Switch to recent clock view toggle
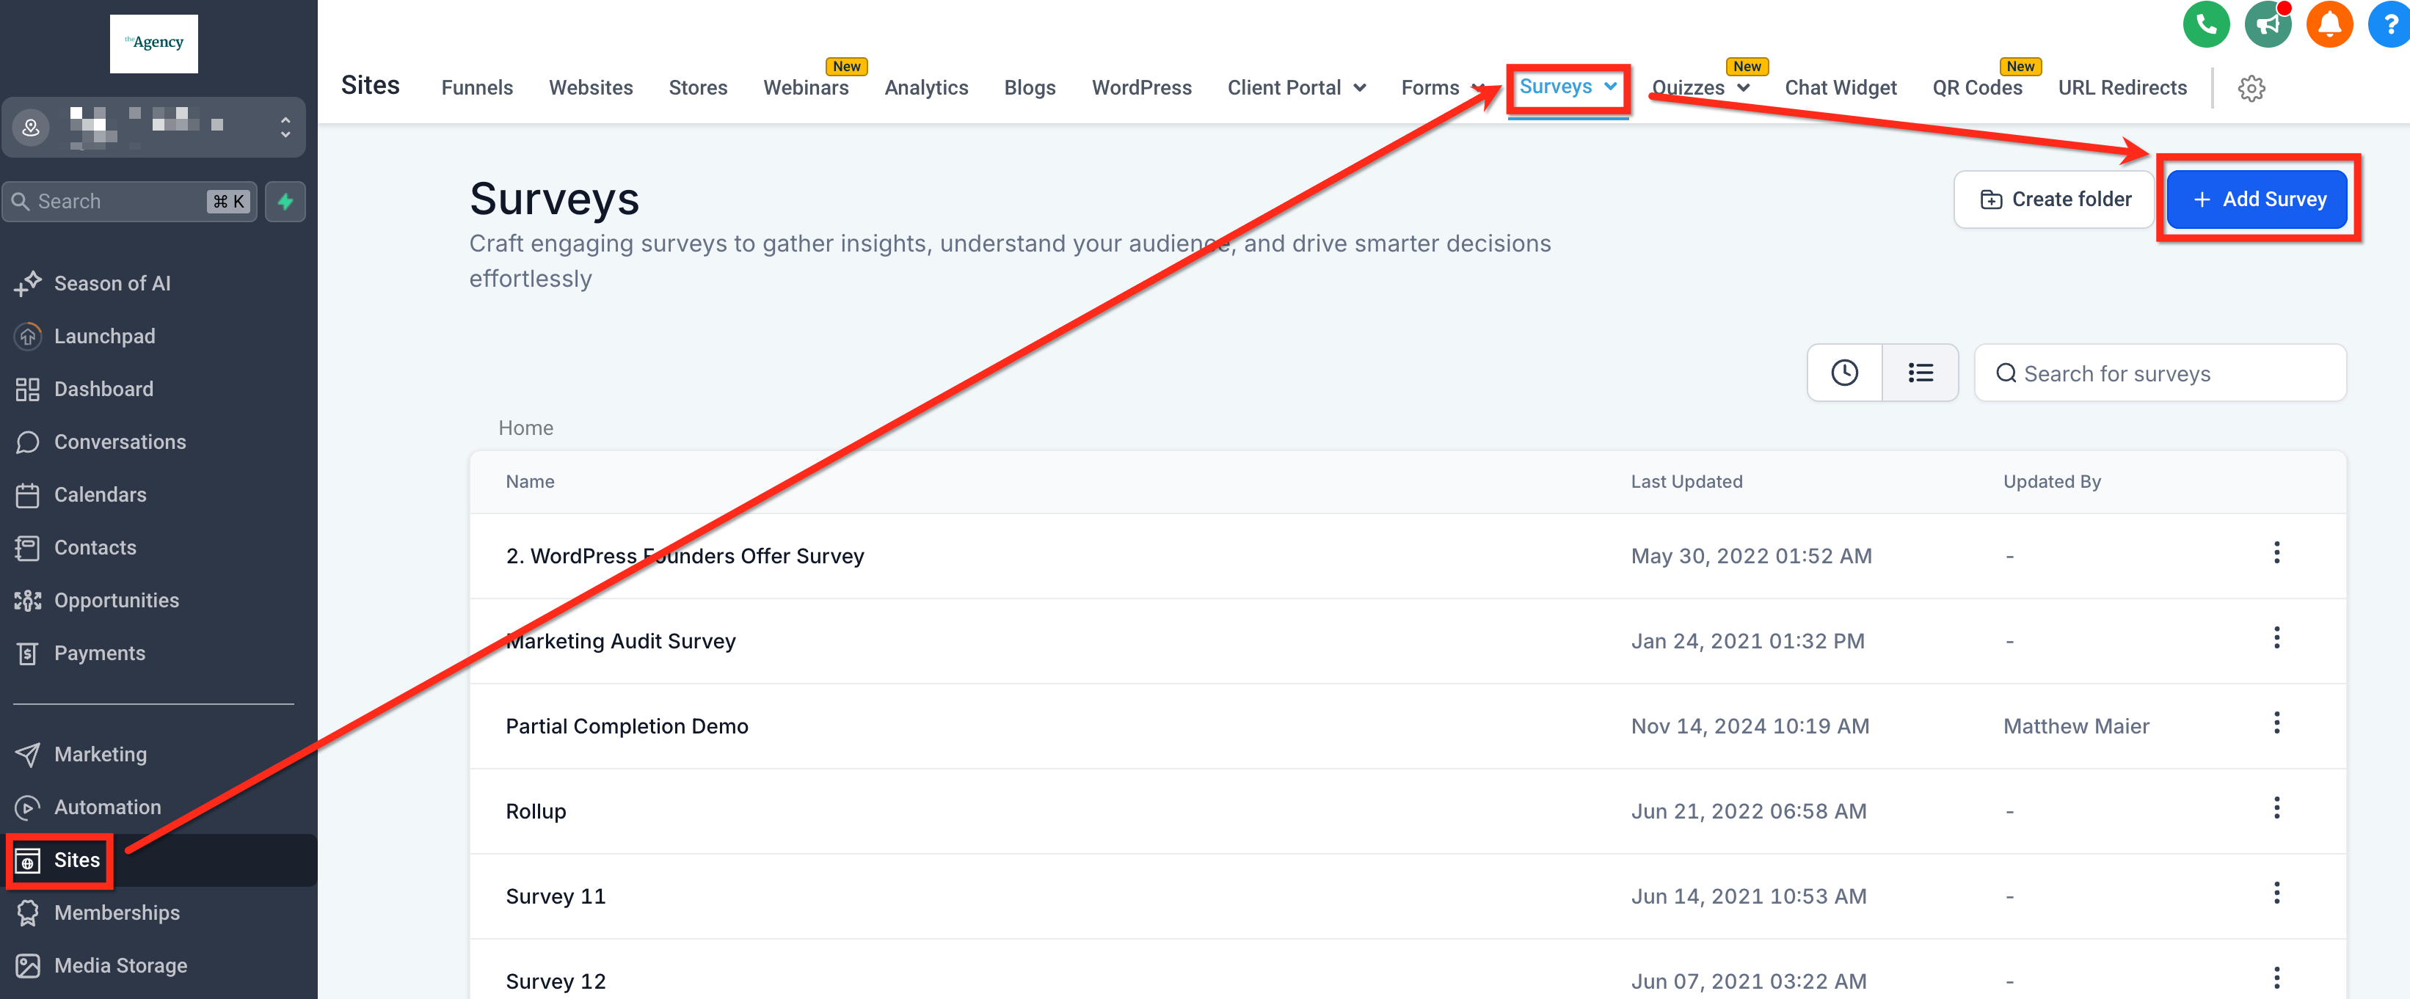Viewport: 2410px width, 999px height. (1844, 373)
